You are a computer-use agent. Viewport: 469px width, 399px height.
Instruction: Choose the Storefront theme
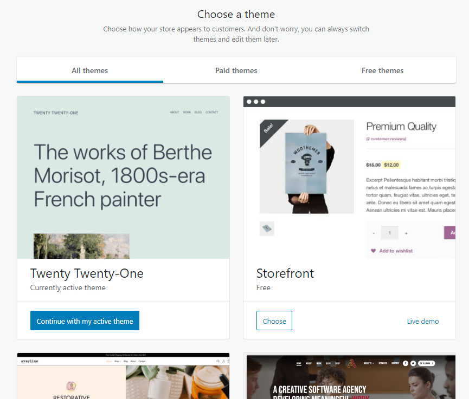pos(274,320)
